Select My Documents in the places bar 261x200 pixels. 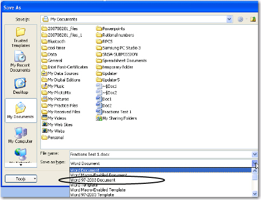click(x=20, y=111)
